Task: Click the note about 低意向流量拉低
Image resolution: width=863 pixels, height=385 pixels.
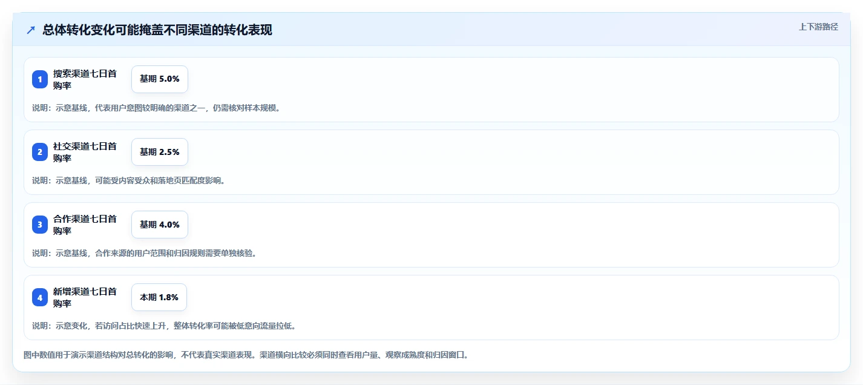Action: [x=164, y=326]
